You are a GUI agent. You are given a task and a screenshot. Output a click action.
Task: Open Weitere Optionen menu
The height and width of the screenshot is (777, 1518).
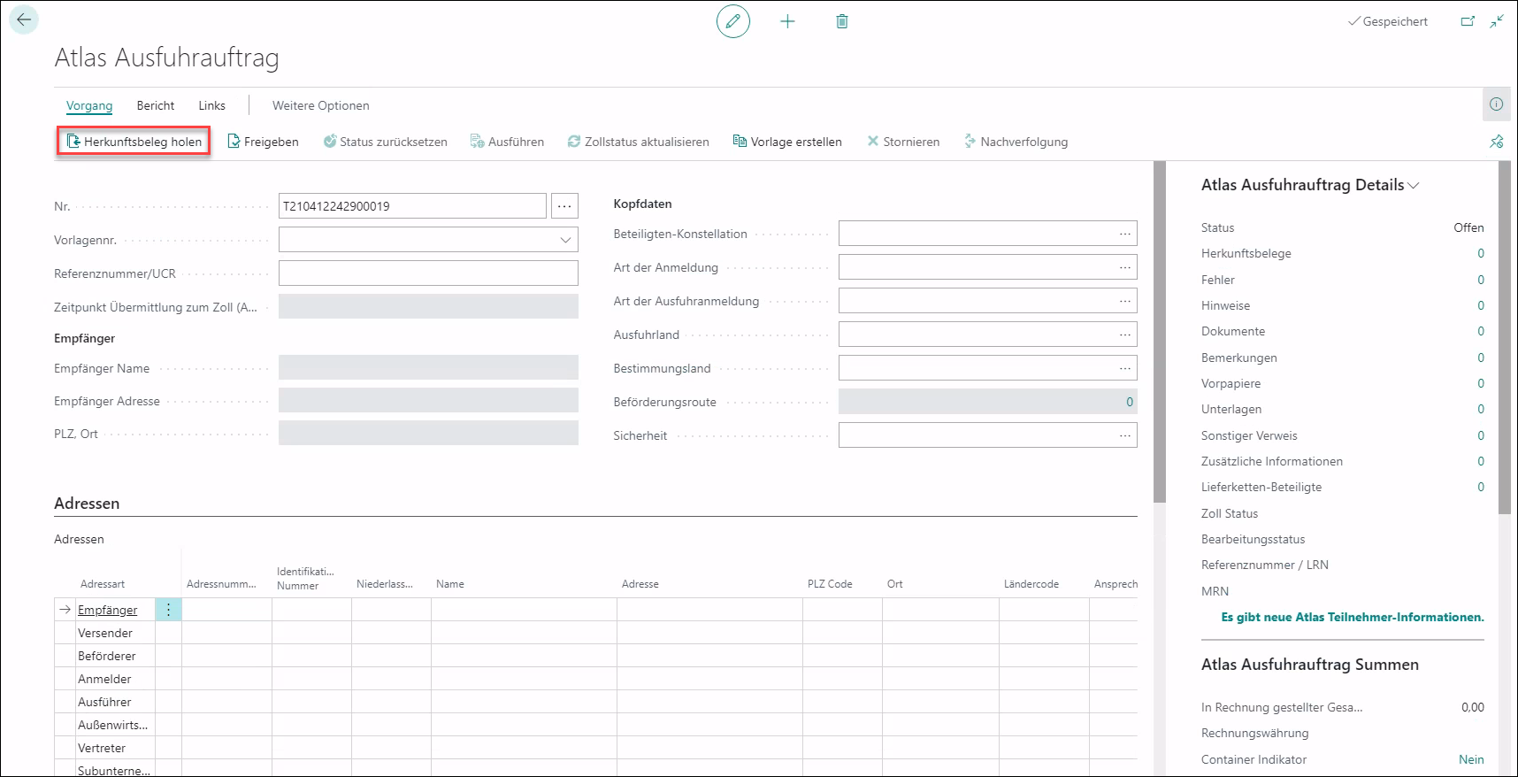click(x=321, y=105)
